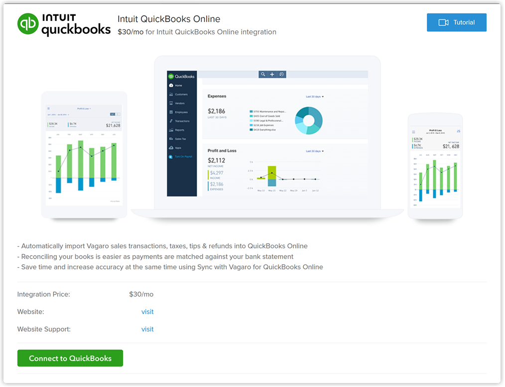Click the Connect to QuickBooks button
Screen dimensions: 505x387
coord(70,358)
